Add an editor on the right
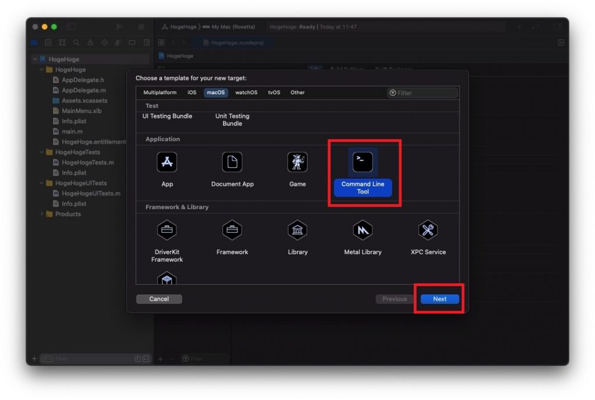595x400 pixels. (561, 42)
